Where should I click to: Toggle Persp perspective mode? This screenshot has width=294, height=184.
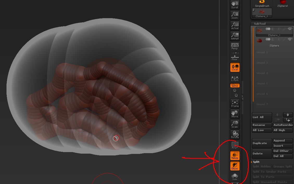tap(235, 46)
